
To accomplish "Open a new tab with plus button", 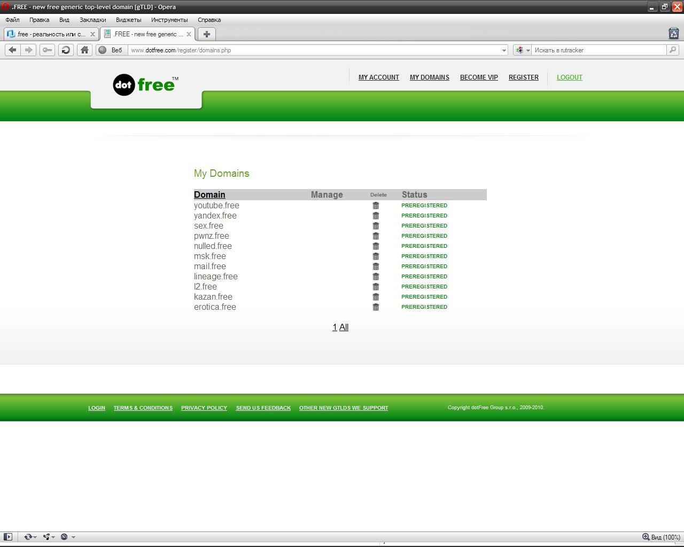I will pos(207,34).
